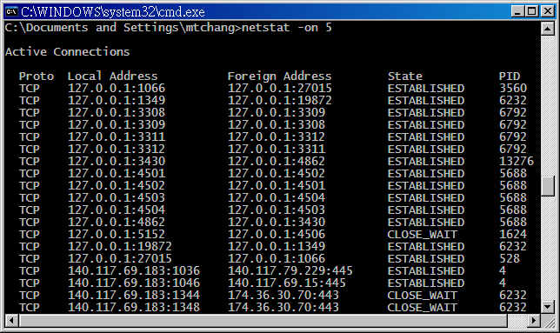This screenshot has width=560, height=333.
Task: Click foreign address 127.0.0.1:4506
Action: pyautogui.click(x=277, y=234)
